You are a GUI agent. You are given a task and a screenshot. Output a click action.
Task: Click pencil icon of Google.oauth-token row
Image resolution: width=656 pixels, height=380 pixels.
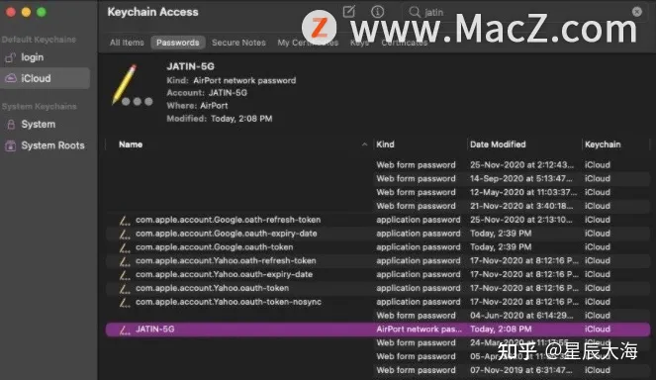click(x=125, y=247)
